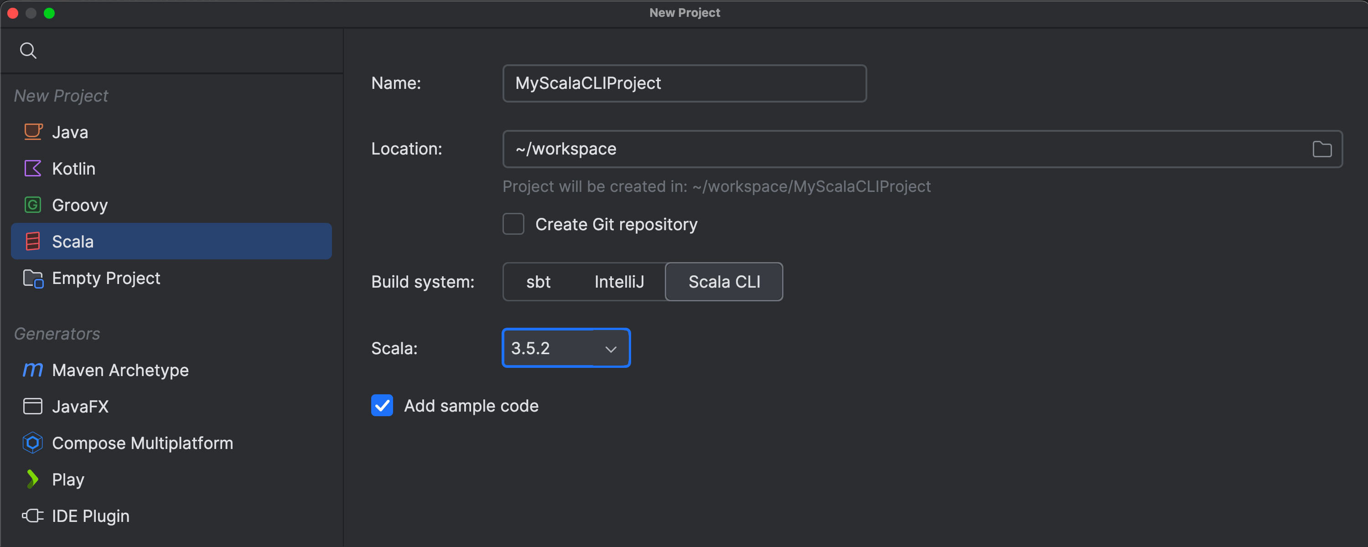
Task: Select sbt as the build system
Action: pos(538,281)
